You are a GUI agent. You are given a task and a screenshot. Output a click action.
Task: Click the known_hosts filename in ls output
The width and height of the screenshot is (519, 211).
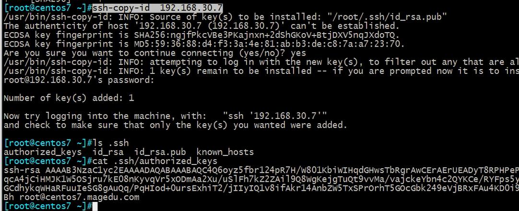click(225, 152)
